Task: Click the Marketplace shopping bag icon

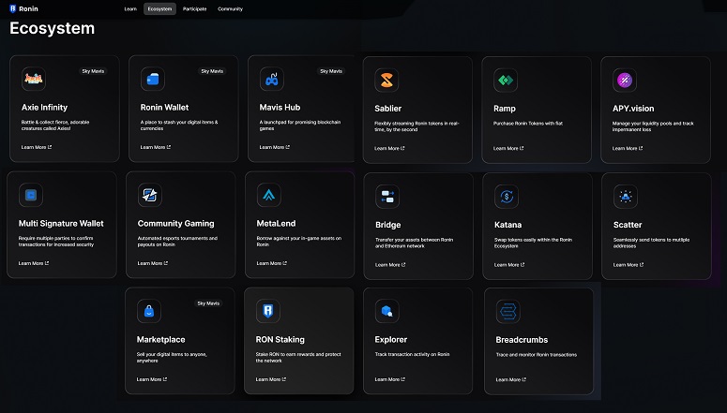Action: [149, 311]
